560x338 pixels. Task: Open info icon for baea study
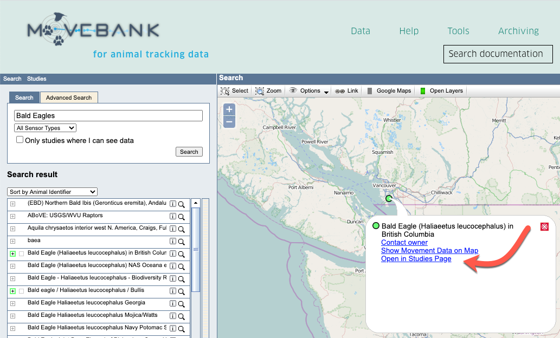pyautogui.click(x=173, y=241)
